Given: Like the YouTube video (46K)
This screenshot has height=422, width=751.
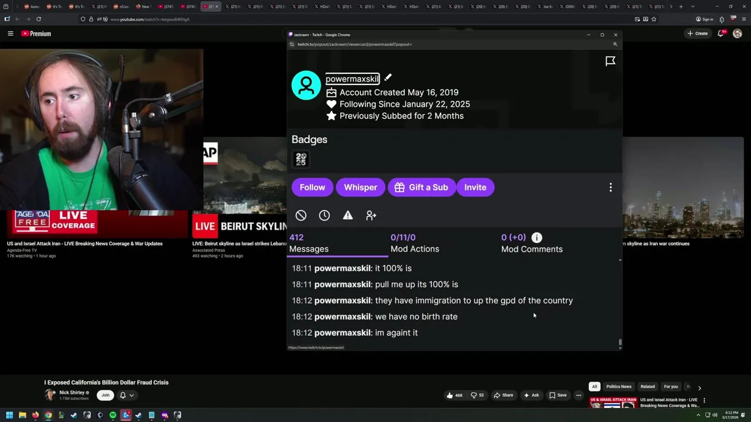Looking at the screenshot, I should tap(455, 395).
